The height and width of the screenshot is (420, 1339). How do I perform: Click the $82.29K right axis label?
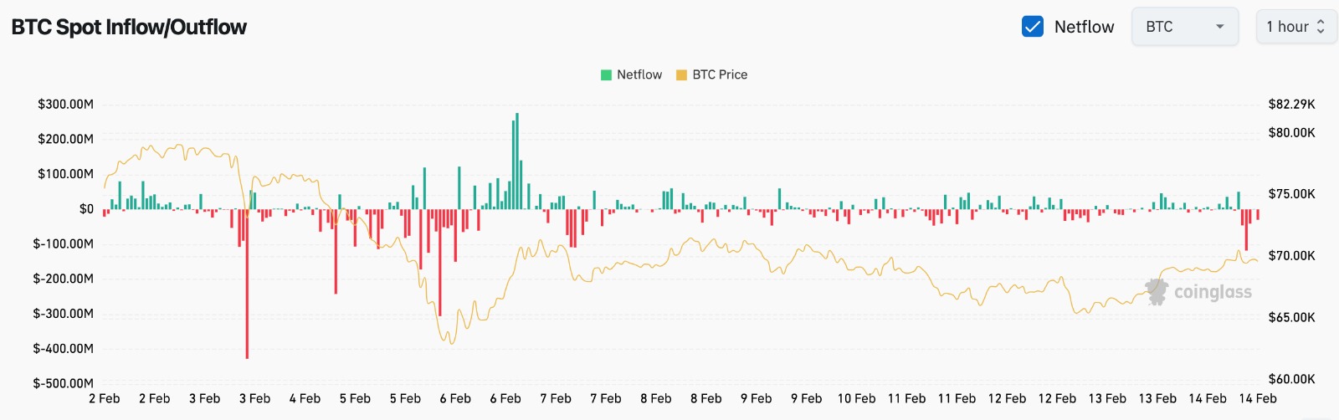1291,105
